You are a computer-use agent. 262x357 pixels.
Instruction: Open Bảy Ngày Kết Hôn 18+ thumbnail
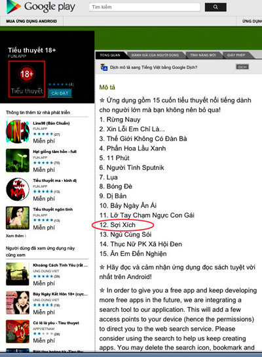(x=18, y=303)
